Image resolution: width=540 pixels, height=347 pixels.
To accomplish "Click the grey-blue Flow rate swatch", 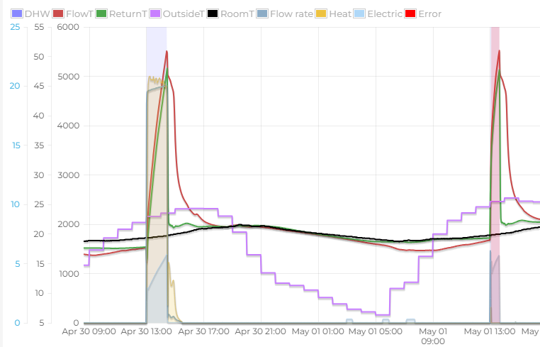I will point(262,13).
